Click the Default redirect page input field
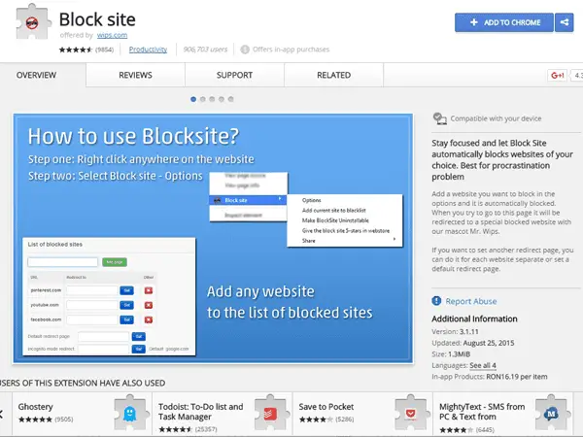Image resolution: width=583 pixels, height=437 pixels. [104, 337]
